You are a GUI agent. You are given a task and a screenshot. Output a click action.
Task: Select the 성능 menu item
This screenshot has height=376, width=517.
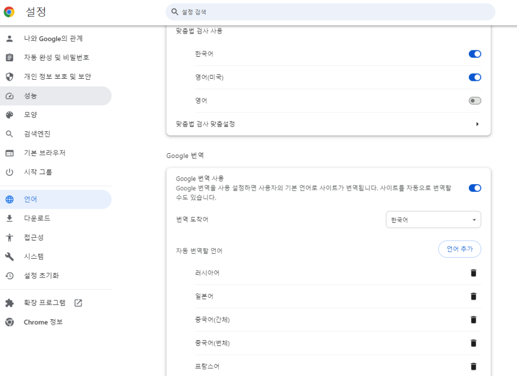(56, 96)
